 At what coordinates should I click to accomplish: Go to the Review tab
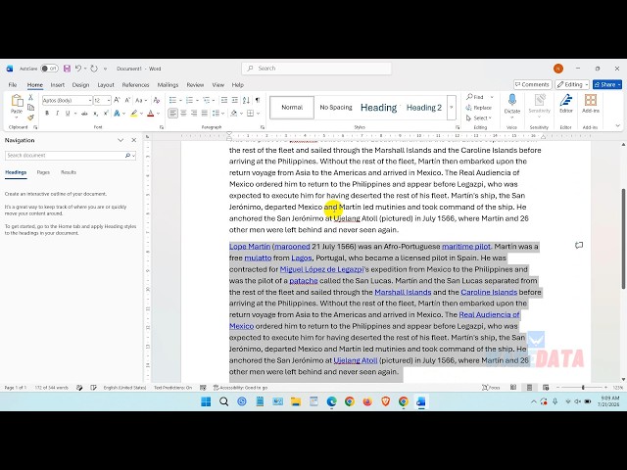(x=195, y=85)
